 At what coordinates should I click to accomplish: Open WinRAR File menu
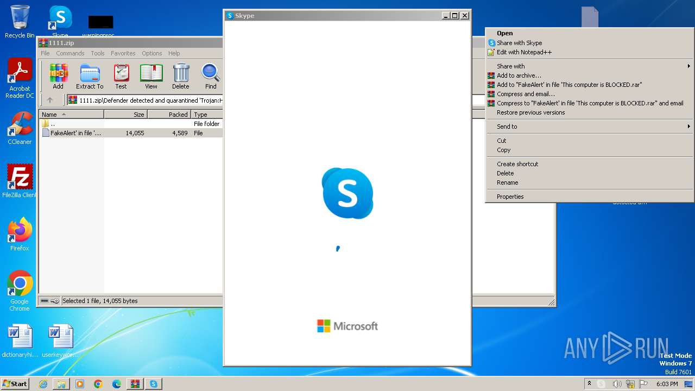click(45, 53)
